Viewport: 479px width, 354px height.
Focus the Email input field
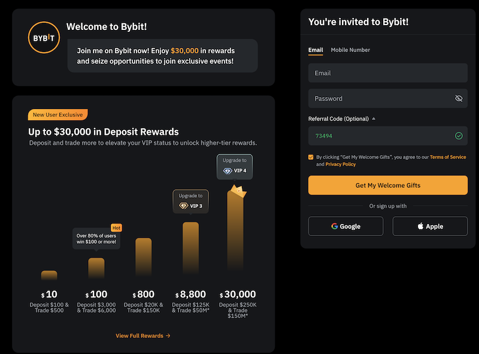pos(387,73)
